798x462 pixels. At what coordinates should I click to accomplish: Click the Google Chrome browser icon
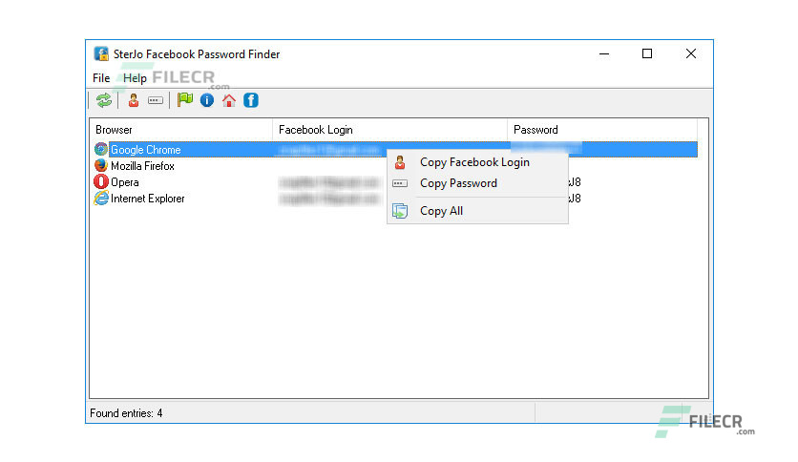coord(101,149)
